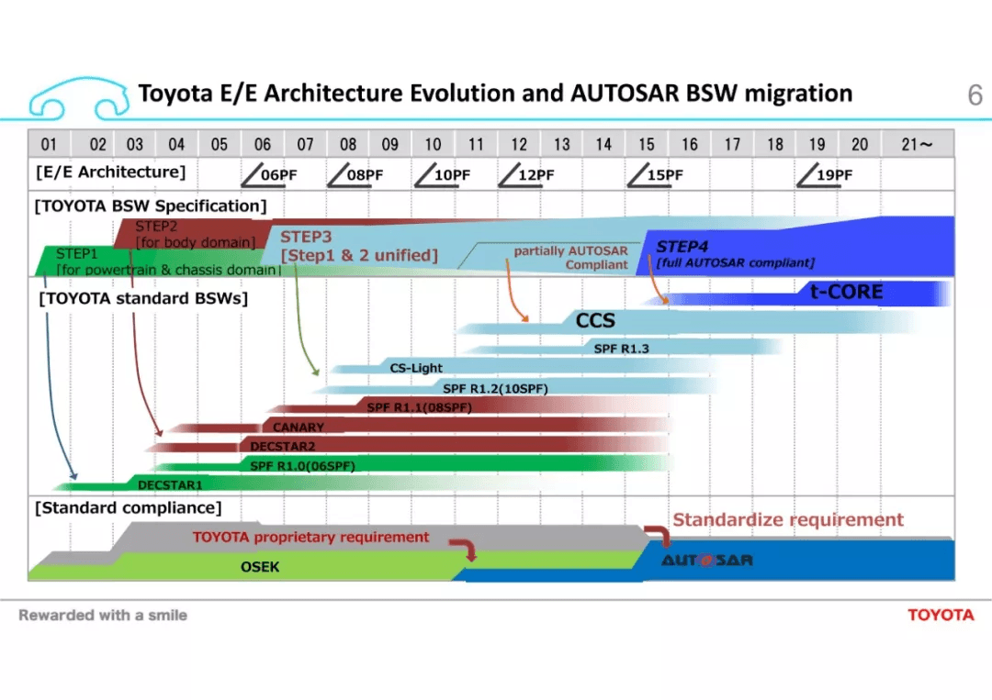
Task: Select year column 01 in timeline header
Action: click(49, 144)
